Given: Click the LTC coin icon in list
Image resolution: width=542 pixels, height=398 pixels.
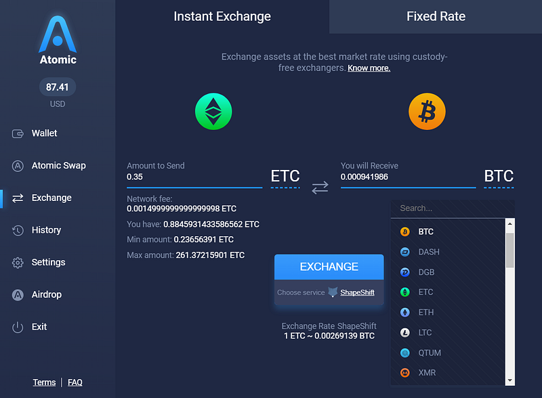Looking at the screenshot, I should (404, 332).
